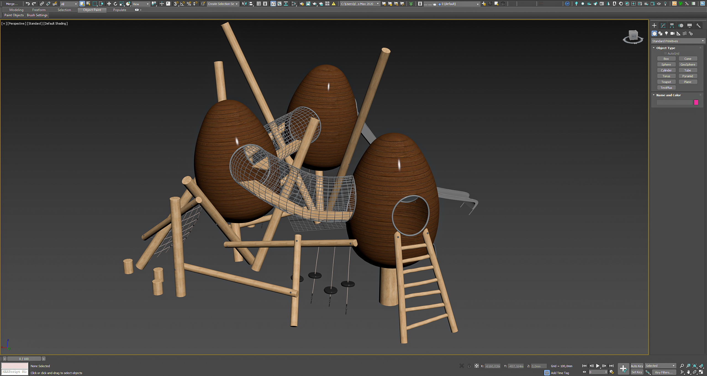Play the animation
Screen dimensions: 707x376
tap(598, 366)
